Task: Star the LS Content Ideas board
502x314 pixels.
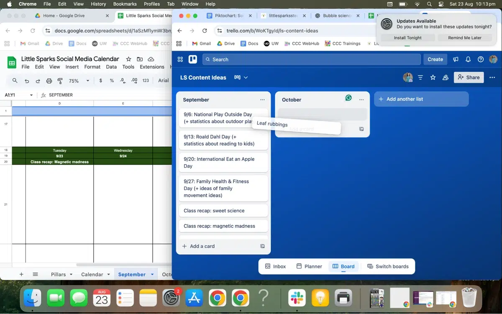Action: click(x=433, y=77)
